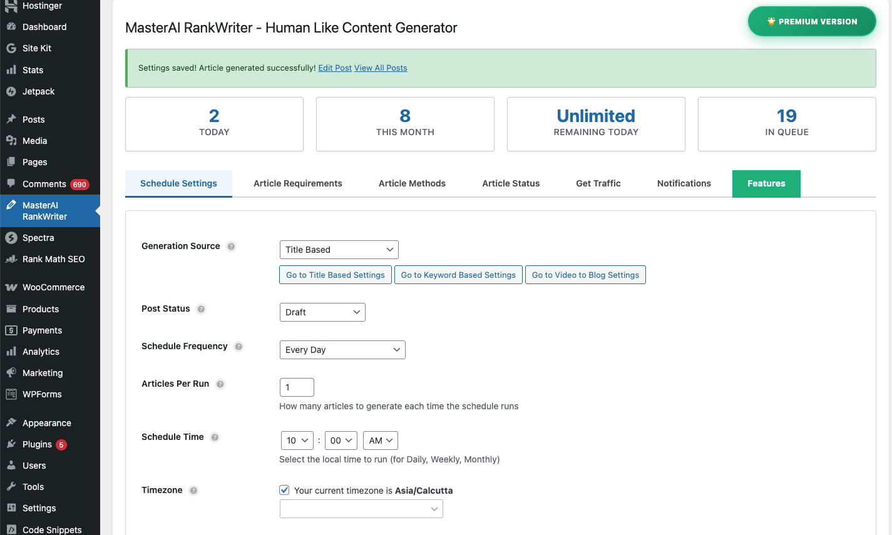
Task: Switch to the Article Status tab
Action: coord(511,183)
